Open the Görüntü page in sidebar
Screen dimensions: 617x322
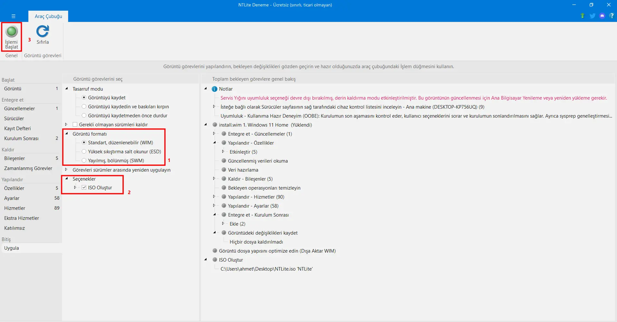pos(31,89)
